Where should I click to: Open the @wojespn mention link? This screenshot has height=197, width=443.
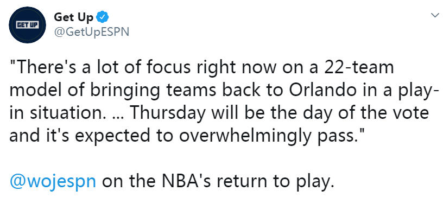(53, 181)
